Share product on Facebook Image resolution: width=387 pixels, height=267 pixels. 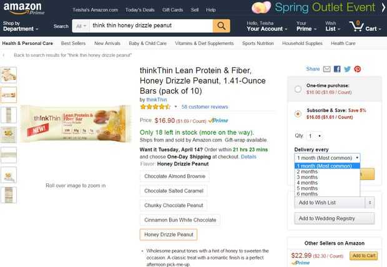pyautogui.click(x=337, y=69)
